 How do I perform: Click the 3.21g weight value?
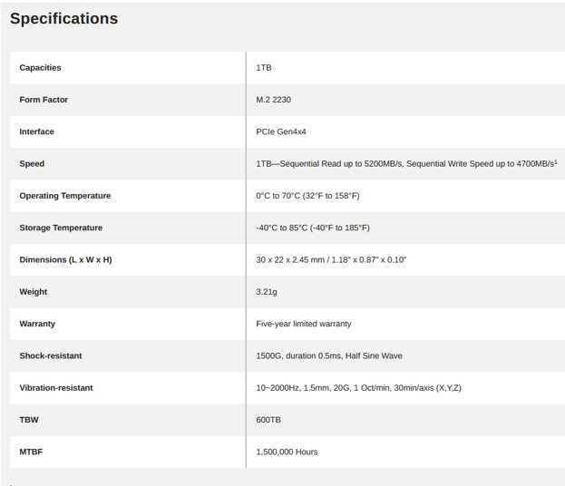click(x=267, y=292)
